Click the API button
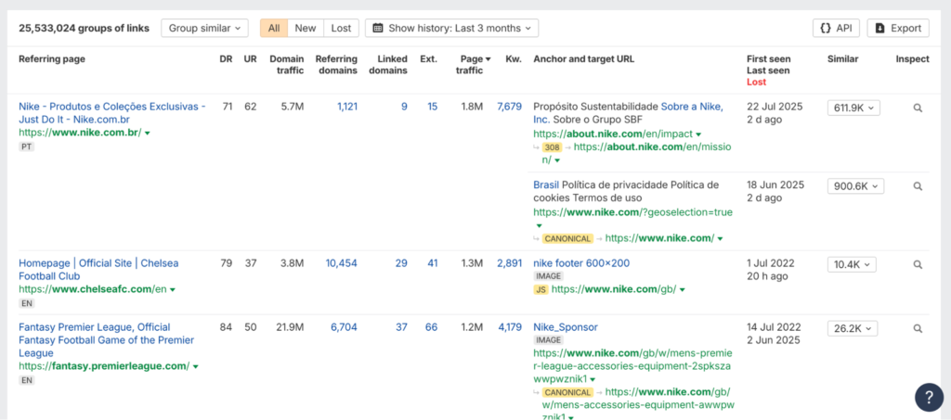 [836, 28]
